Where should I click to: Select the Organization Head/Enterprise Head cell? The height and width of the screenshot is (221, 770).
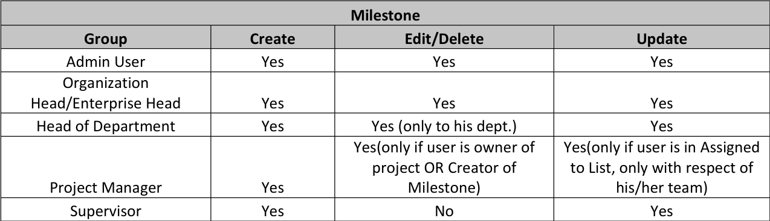tap(106, 93)
